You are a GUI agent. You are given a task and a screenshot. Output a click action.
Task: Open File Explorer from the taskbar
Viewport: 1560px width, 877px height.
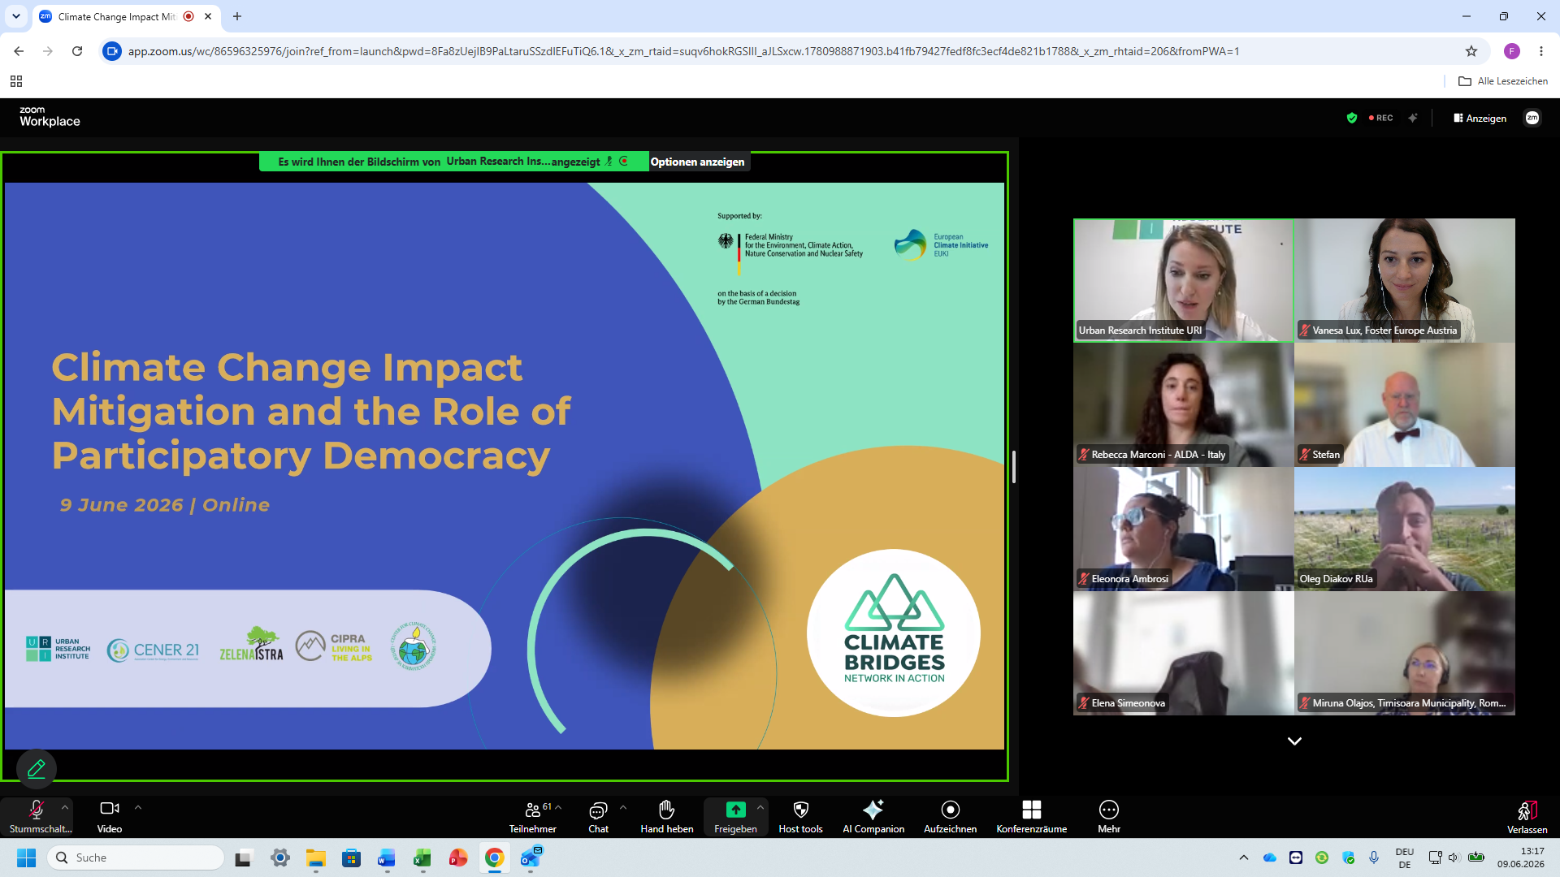316,858
